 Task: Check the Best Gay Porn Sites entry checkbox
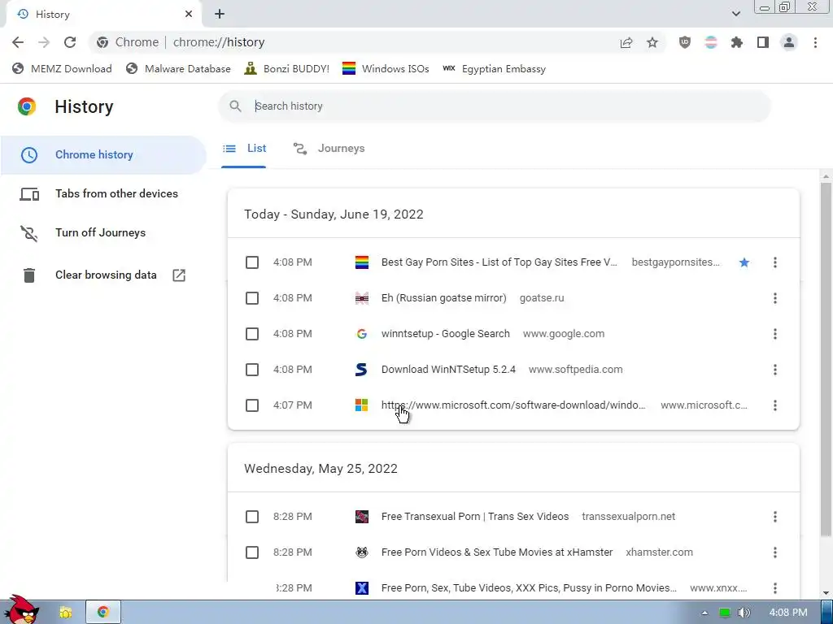pyautogui.click(x=252, y=262)
